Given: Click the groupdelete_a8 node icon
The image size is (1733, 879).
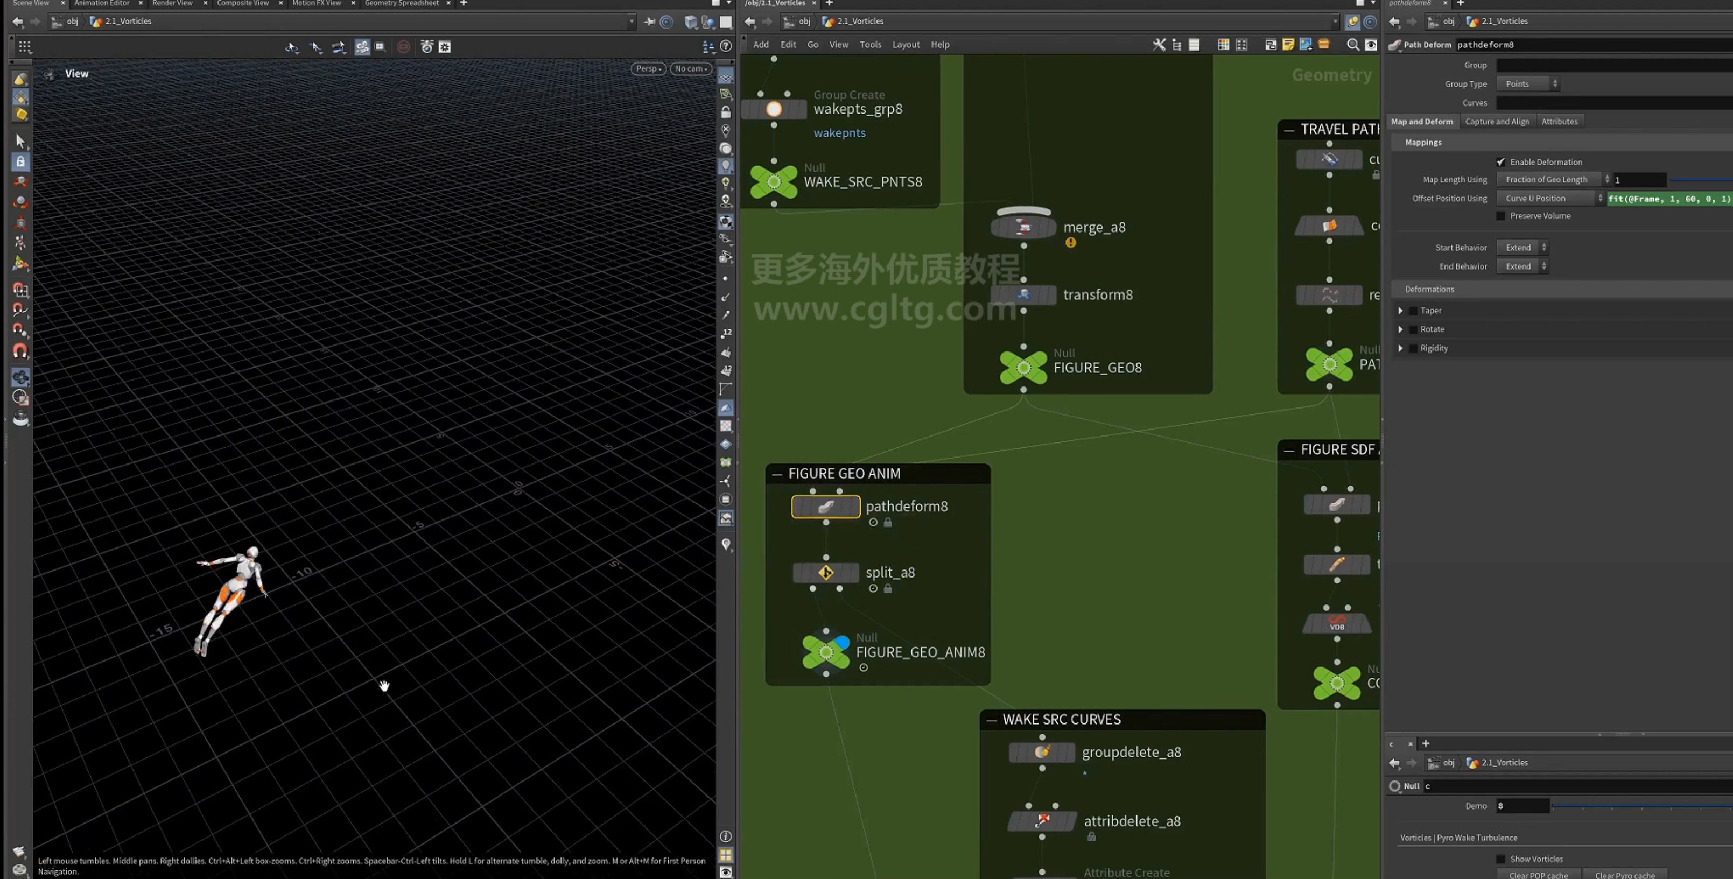Looking at the screenshot, I should (x=1041, y=752).
